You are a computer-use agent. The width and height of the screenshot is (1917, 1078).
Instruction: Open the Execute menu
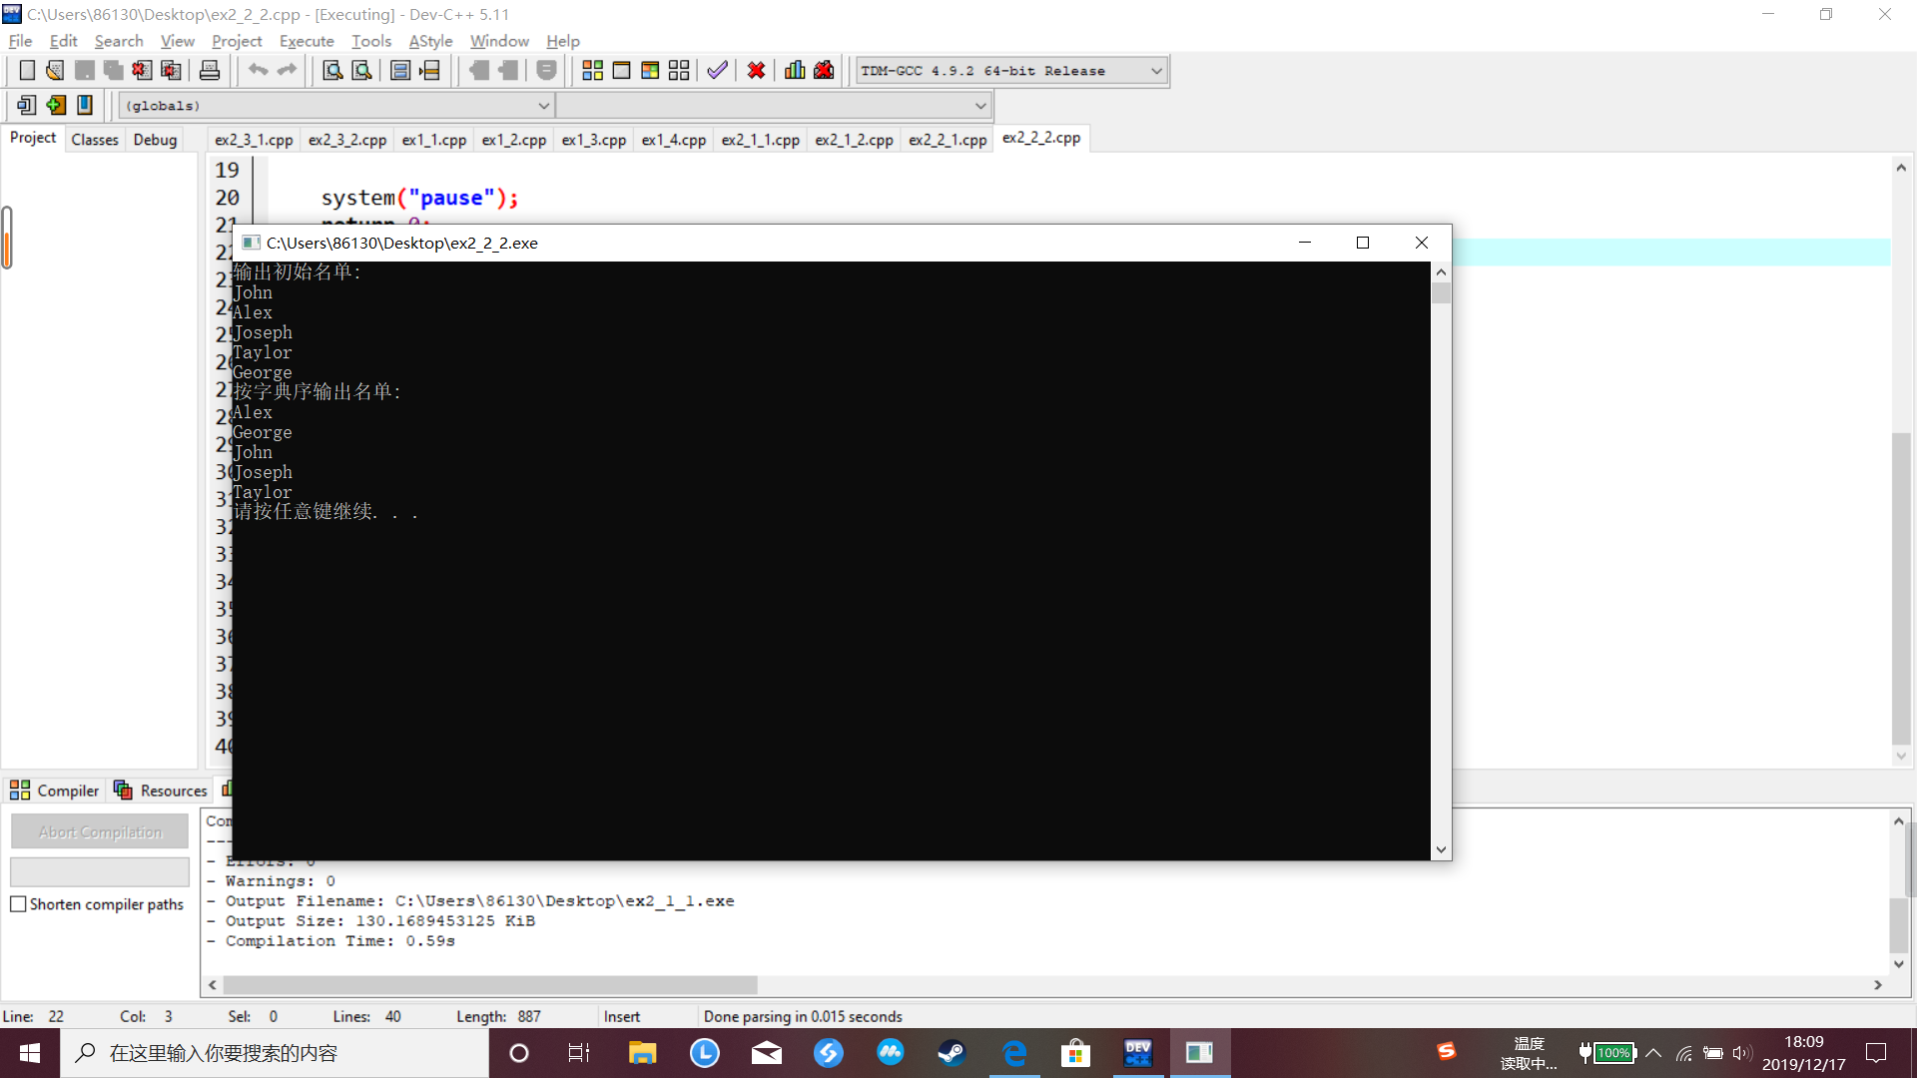[x=306, y=41]
